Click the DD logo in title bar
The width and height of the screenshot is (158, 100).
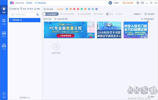[x=12, y=3]
